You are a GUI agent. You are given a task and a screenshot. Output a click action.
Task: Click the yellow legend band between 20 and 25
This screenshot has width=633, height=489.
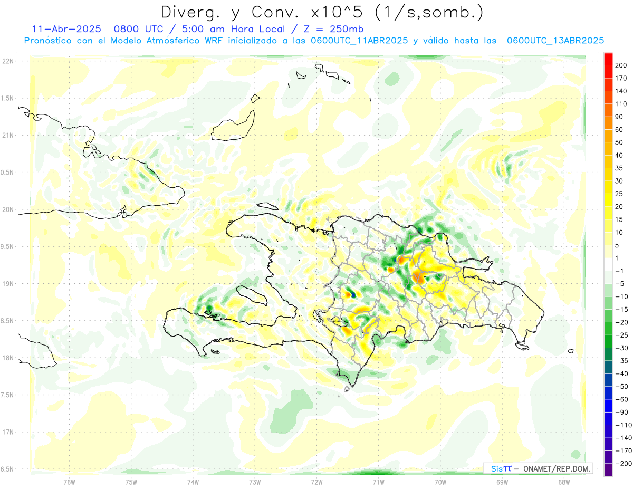pos(608,200)
